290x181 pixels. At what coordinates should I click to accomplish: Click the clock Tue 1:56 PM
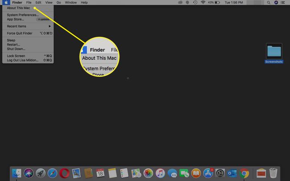coord(234,2)
